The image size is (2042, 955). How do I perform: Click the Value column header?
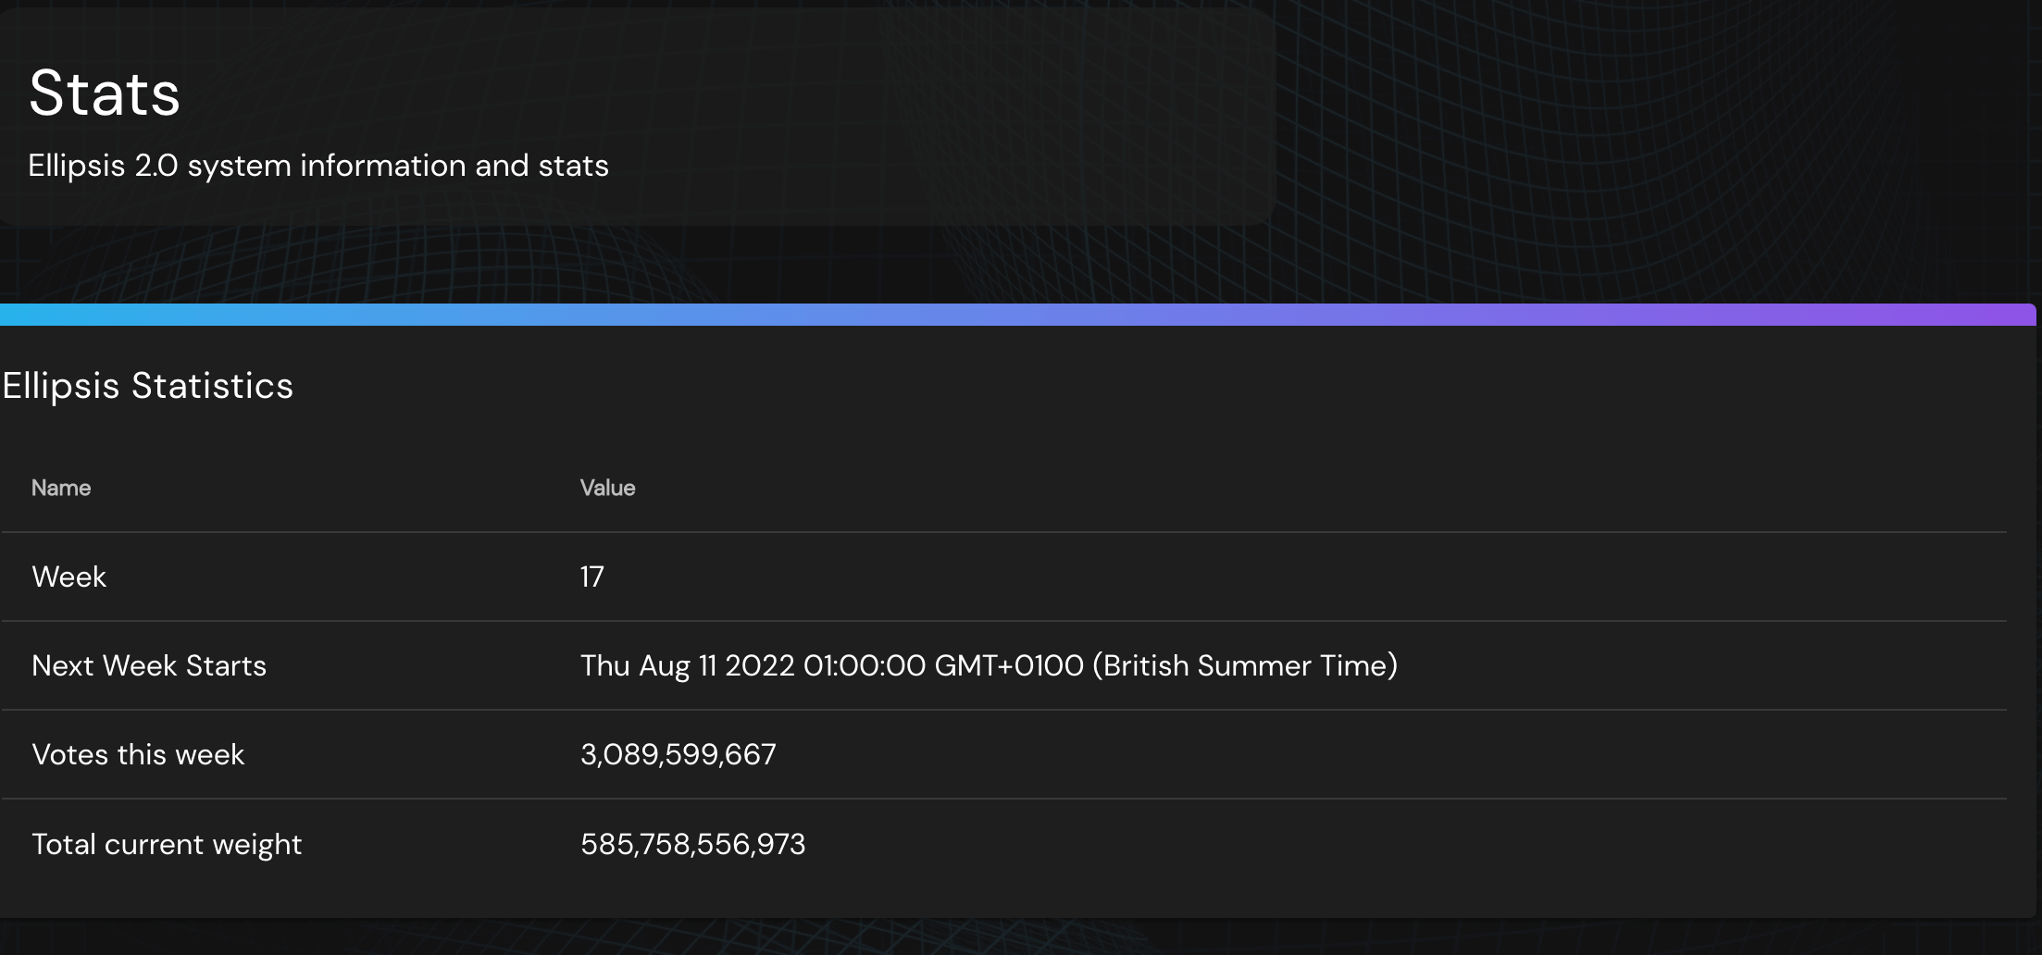pos(607,488)
